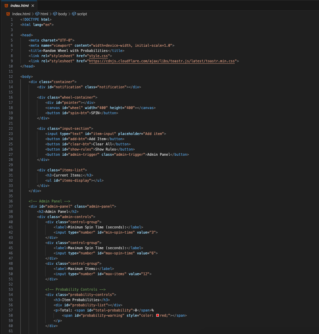Follow the toastr.min.css cloudflare link
This screenshot has height=334, width=319.
162,61
